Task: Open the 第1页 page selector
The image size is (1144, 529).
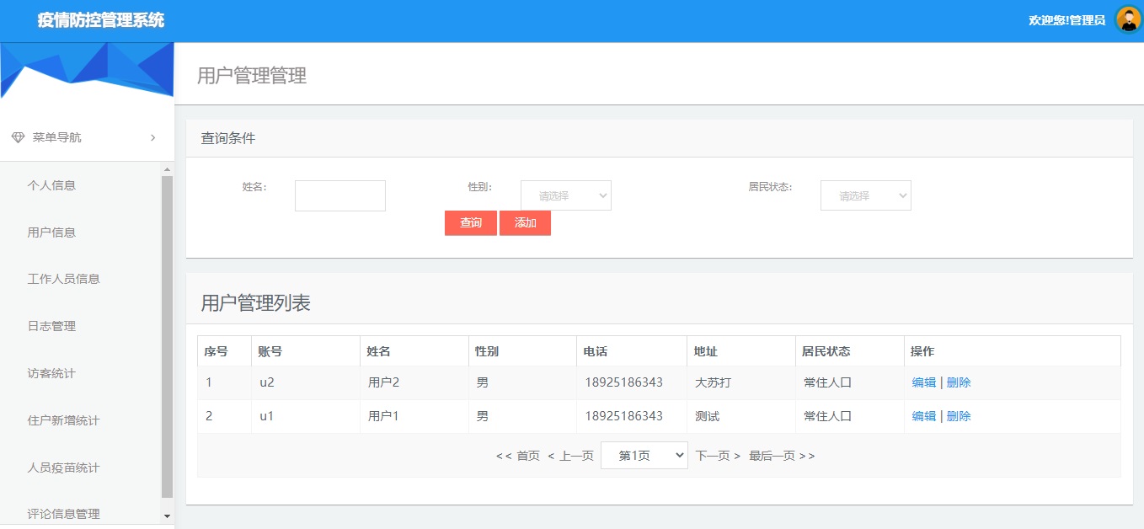Action: 644,454
